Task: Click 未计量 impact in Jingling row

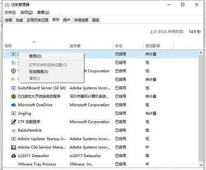Action: click(x=151, y=114)
